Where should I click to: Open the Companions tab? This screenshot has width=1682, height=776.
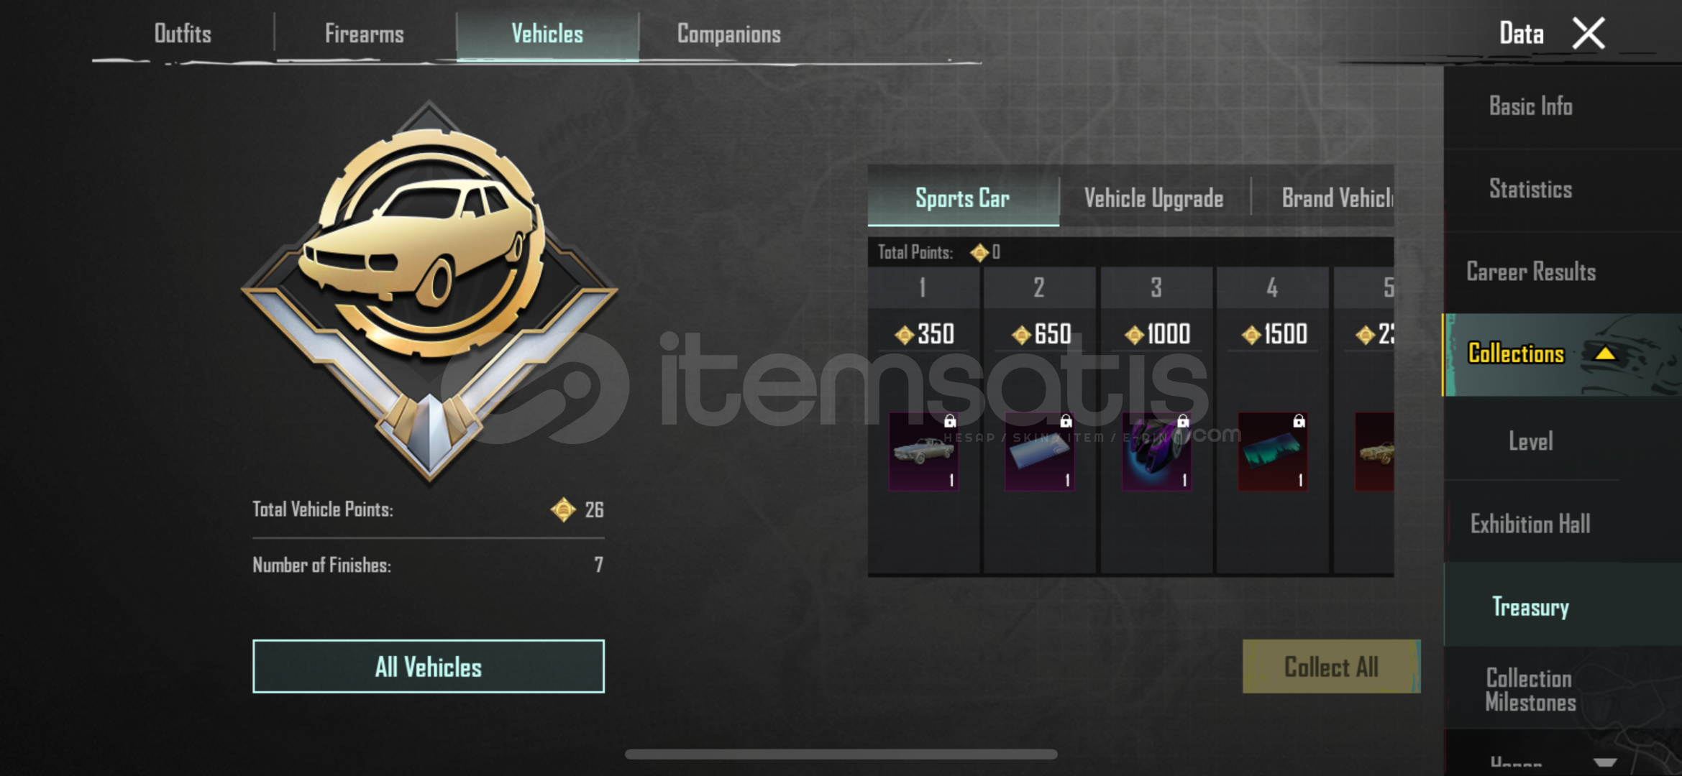coord(728,34)
